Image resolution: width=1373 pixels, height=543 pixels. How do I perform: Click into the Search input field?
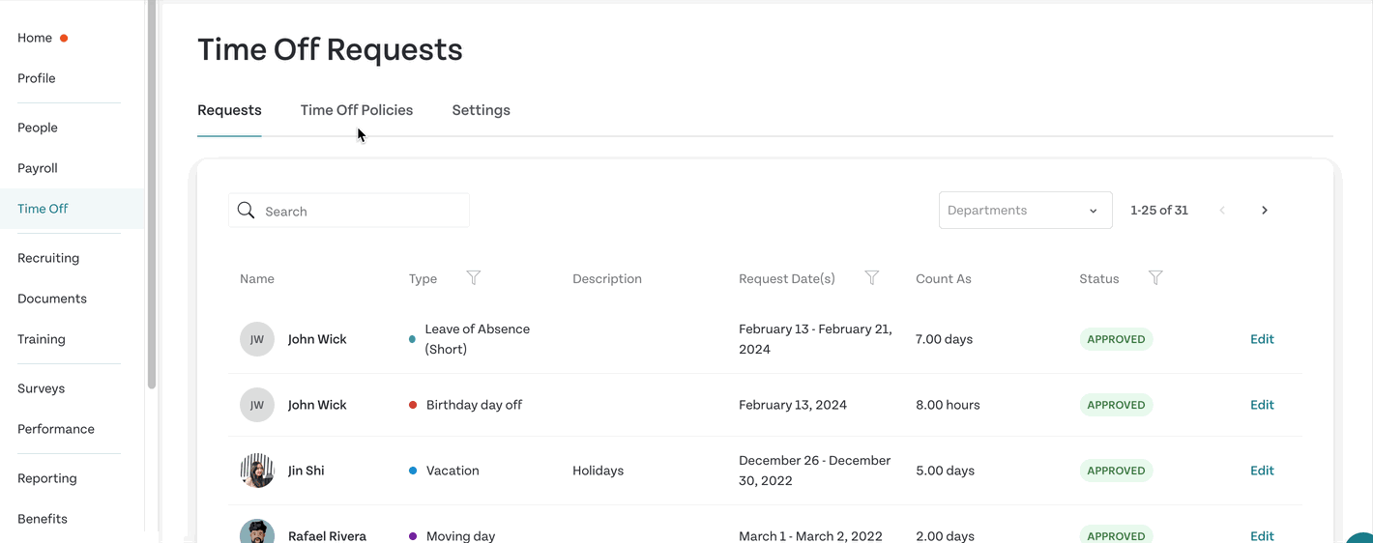pos(349,211)
